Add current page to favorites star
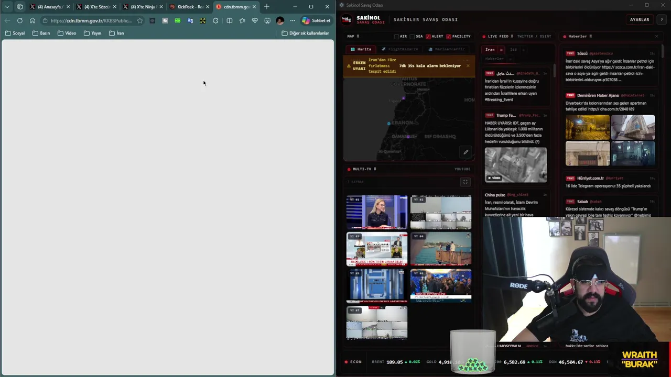The image size is (671, 377). (139, 20)
